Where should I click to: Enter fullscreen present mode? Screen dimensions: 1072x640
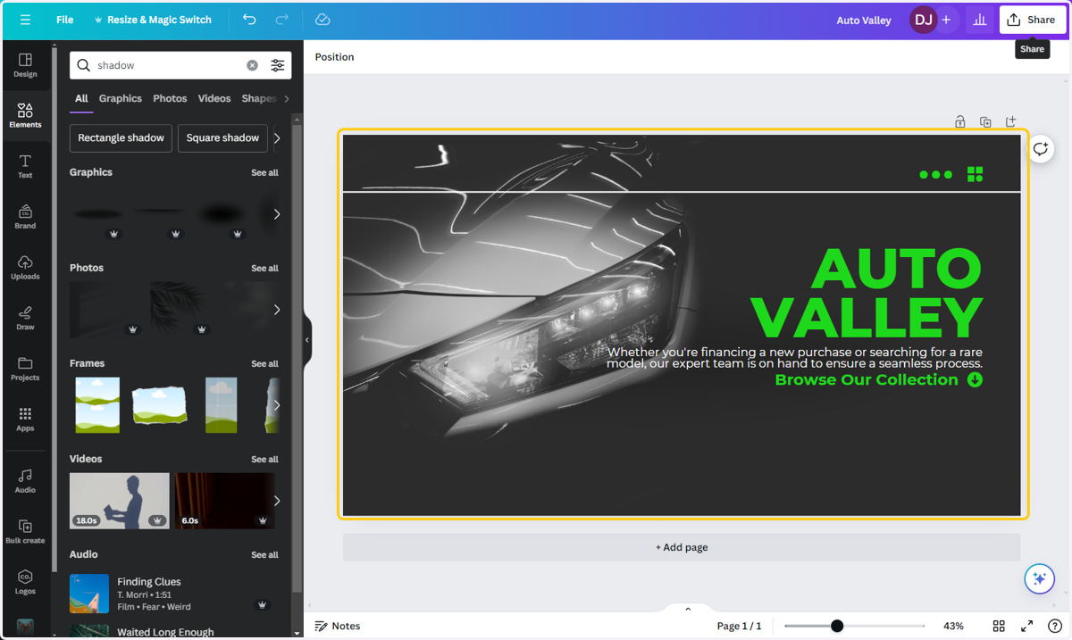[1027, 626]
